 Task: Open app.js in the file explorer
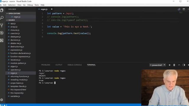click(x=13, y=24)
